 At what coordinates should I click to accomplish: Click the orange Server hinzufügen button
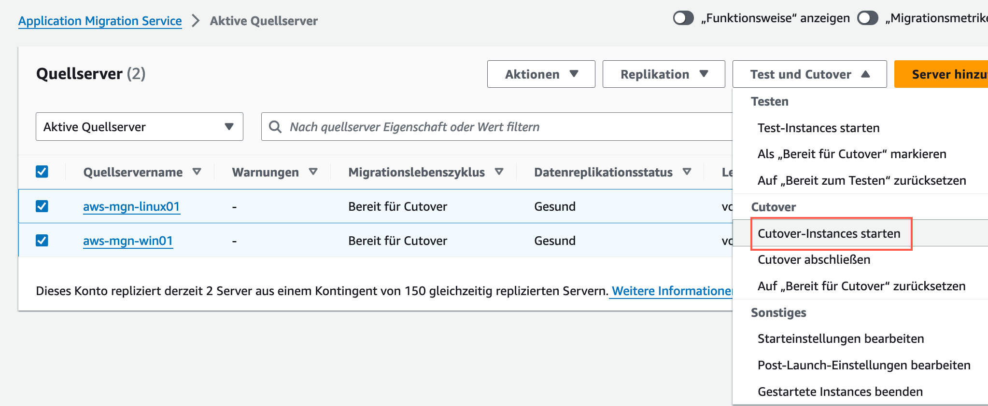(x=941, y=74)
